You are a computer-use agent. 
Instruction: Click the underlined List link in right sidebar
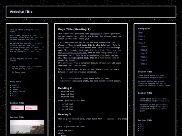pyautogui.click(x=142, y=128)
